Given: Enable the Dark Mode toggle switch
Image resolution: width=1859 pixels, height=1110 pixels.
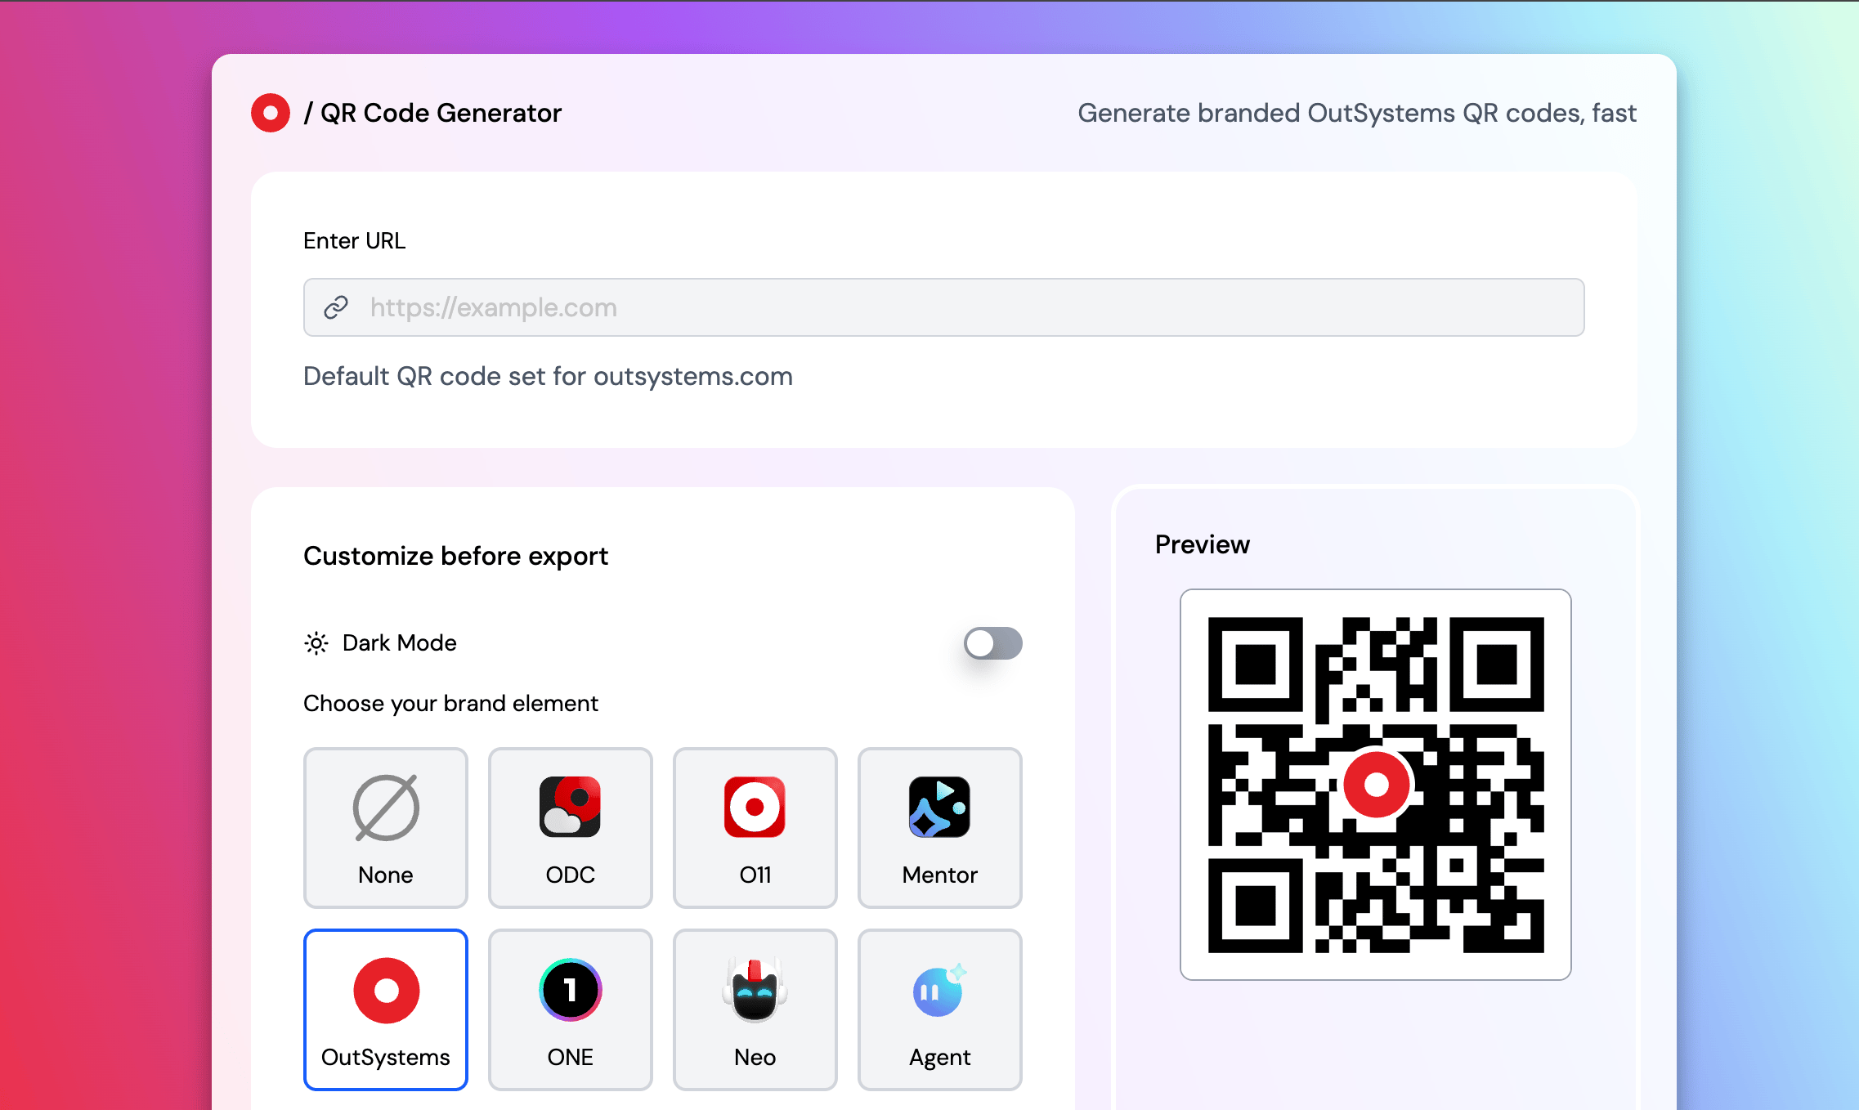Looking at the screenshot, I should click(x=992, y=643).
